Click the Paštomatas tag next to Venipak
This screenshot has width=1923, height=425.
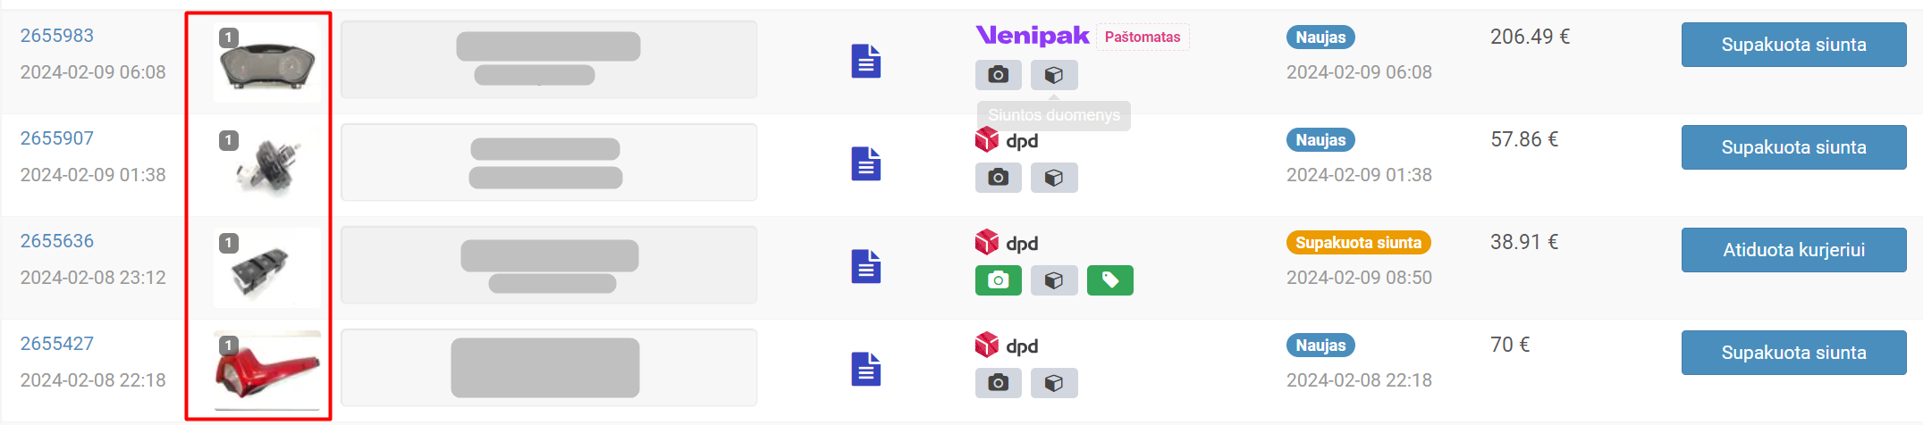pos(1143,37)
